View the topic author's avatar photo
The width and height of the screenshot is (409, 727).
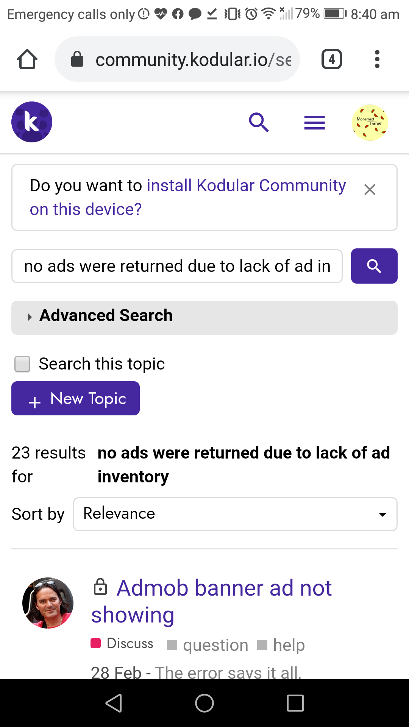(x=48, y=603)
